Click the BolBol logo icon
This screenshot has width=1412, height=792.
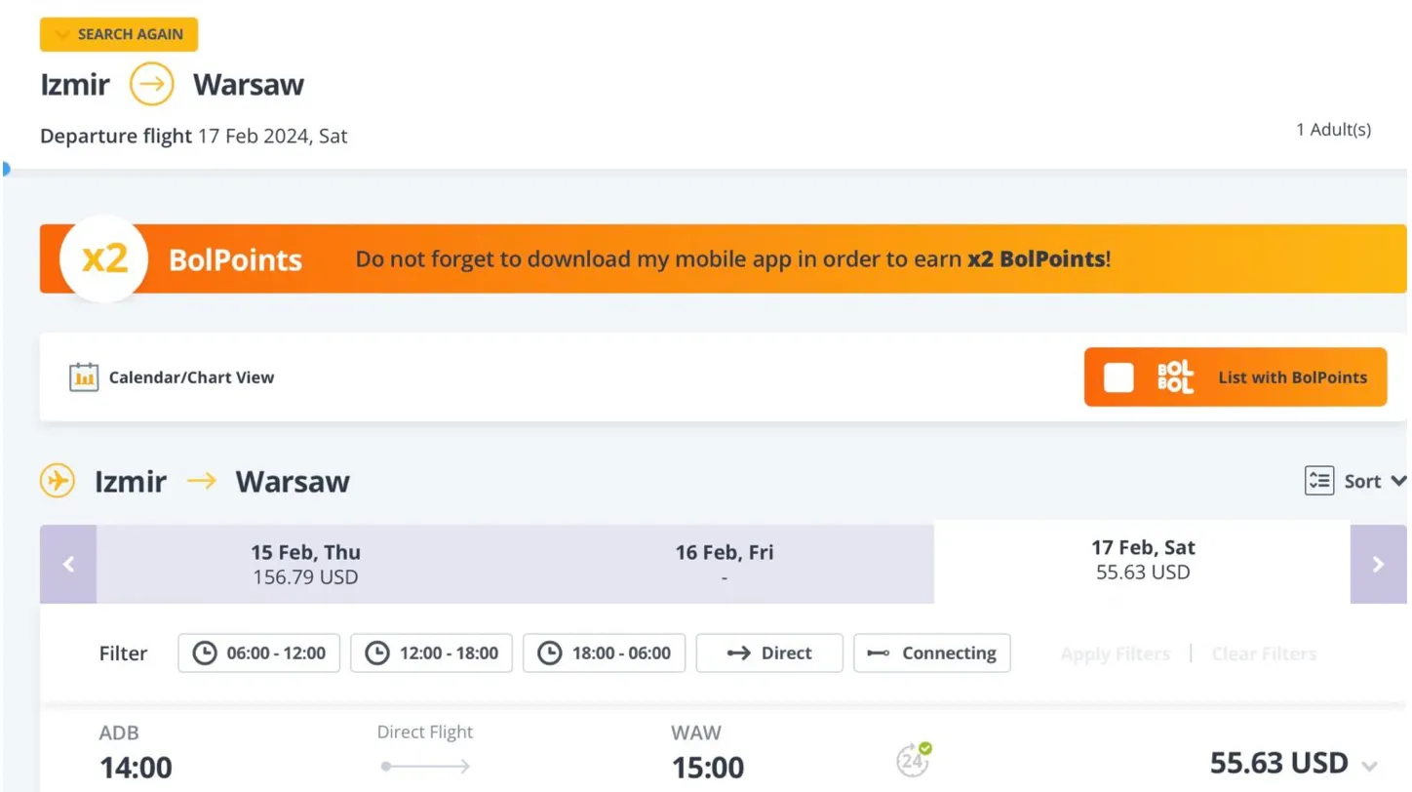point(1175,377)
